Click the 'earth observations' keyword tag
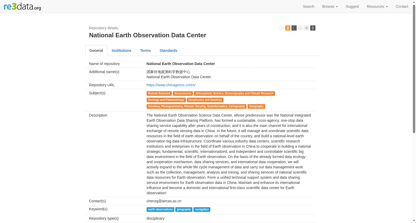Image resolution: width=416 pixels, height=223 pixels. click(160, 210)
